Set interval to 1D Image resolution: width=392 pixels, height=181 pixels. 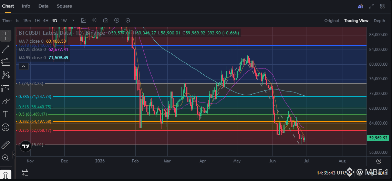54,21
